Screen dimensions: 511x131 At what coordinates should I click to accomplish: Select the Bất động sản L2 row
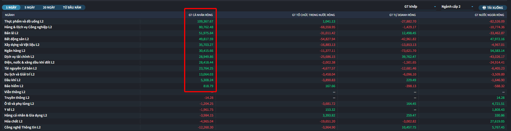(x=17, y=39)
